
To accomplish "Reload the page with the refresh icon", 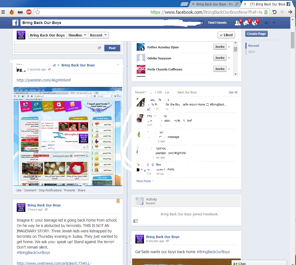I will pyautogui.click(x=274, y=12).
